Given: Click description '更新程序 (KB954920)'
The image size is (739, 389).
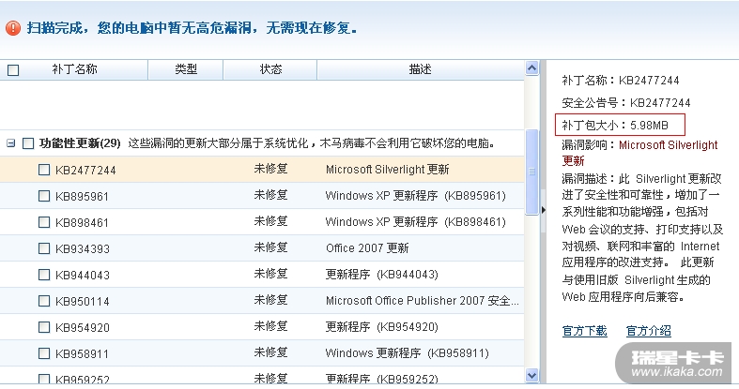Looking at the screenshot, I should coord(382,327).
